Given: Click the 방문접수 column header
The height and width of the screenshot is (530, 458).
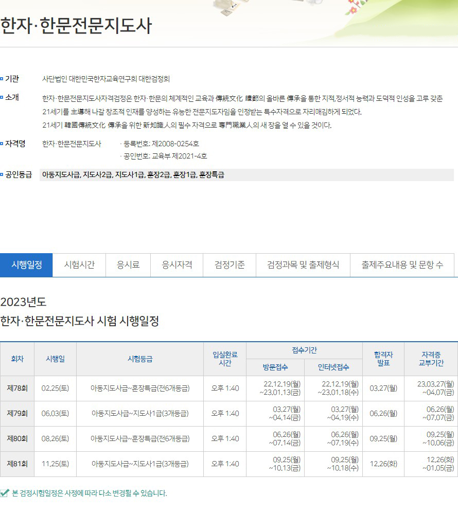Looking at the screenshot, I should click(275, 367).
